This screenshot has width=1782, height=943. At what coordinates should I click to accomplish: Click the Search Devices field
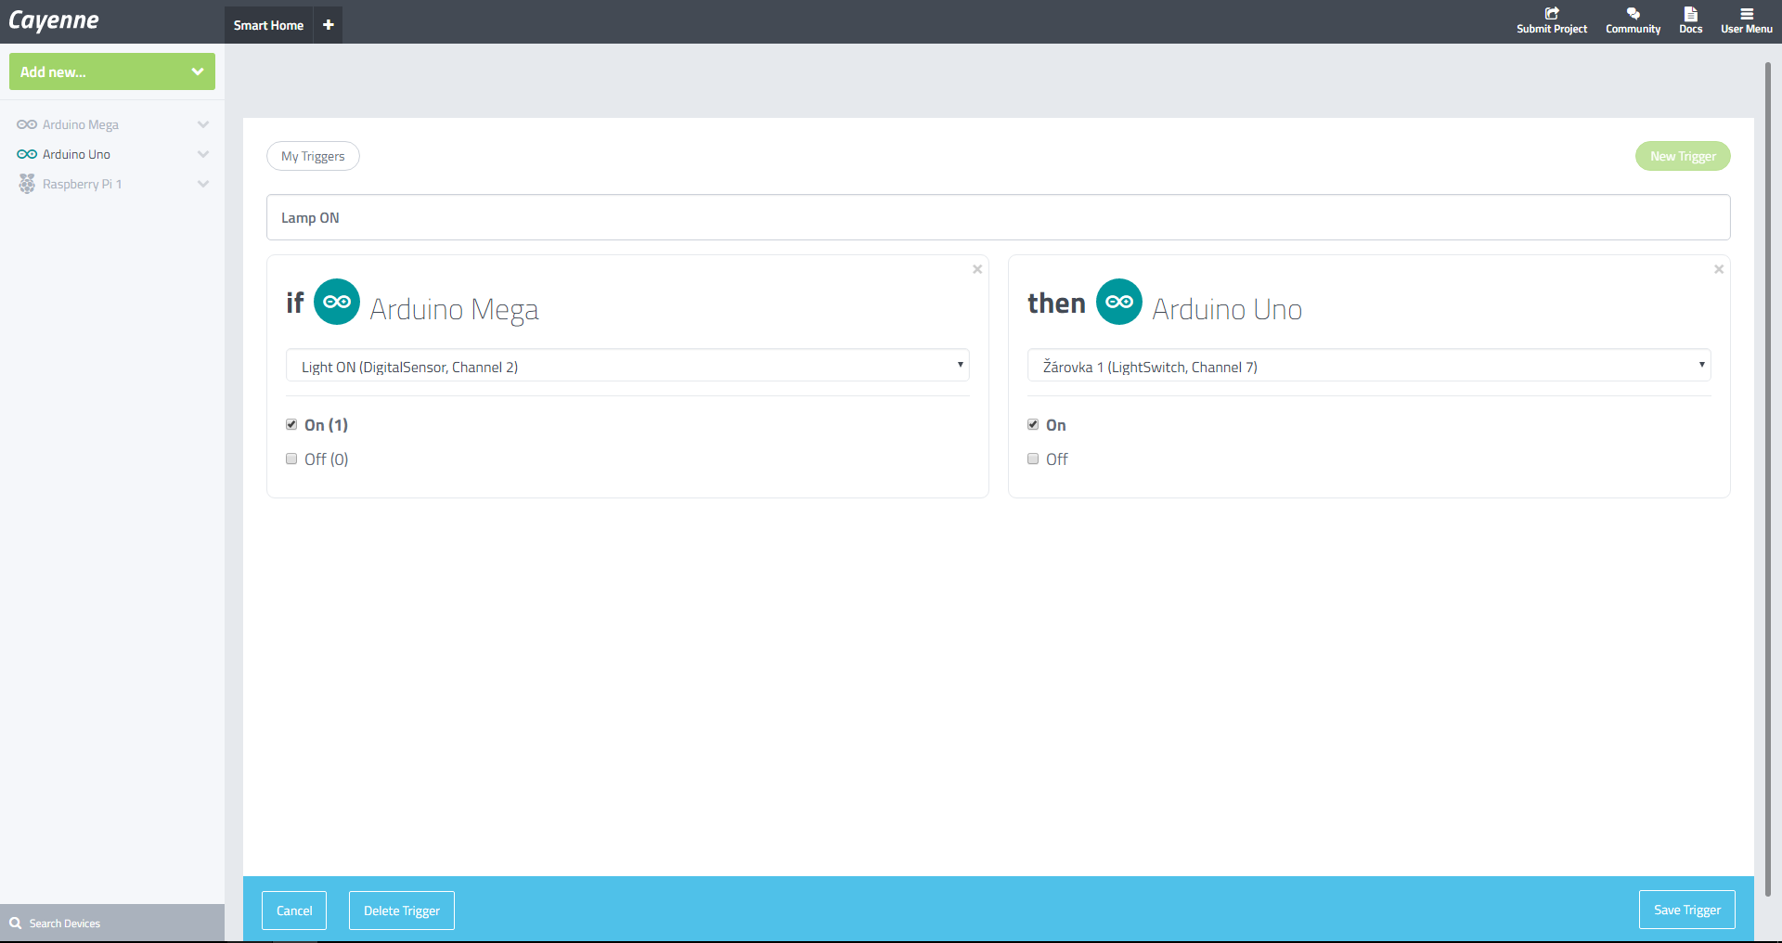[112, 924]
